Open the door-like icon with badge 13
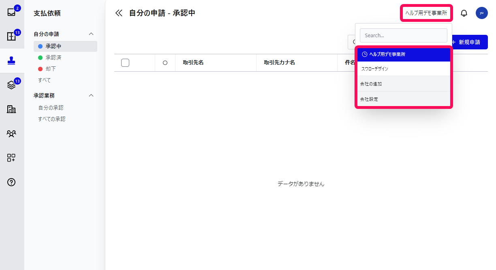Screen dimensions: 496x270 (11, 36)
